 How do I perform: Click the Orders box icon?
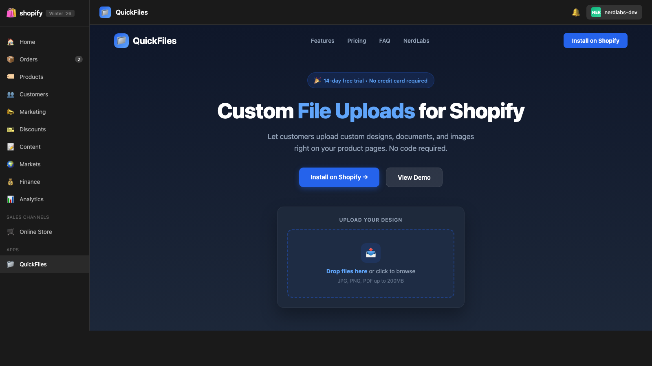(x=11, y=59)
